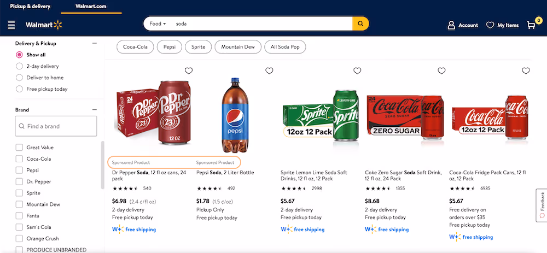Open the Pepsi bottle product image
The height and width of the screenshot is (253, 547).
point(235,115)
